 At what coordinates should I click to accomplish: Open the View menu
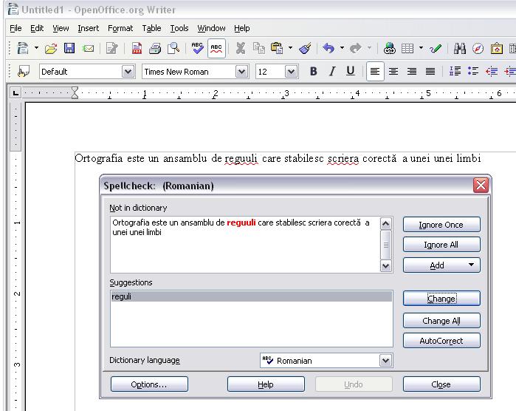61,28
